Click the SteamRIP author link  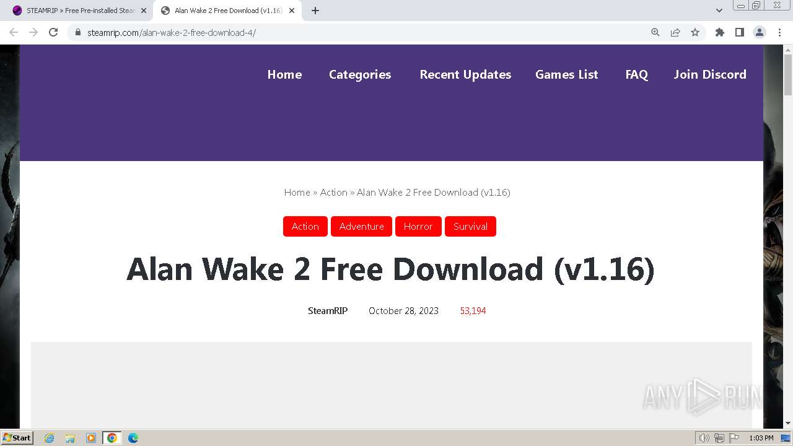click(328, 311)
